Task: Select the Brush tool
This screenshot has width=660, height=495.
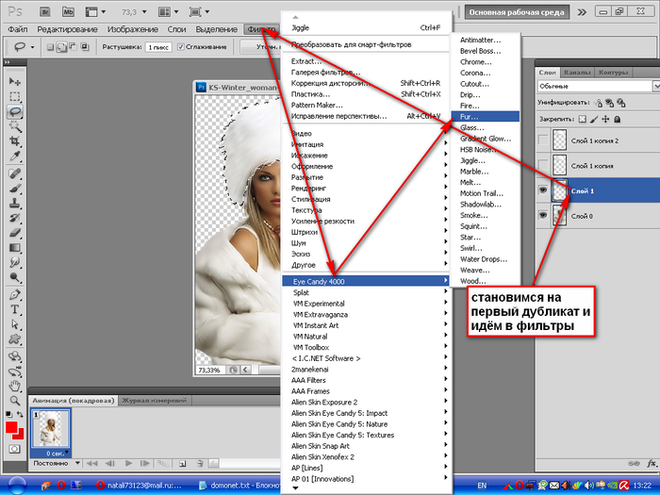Action: click(x=15, y=189)
